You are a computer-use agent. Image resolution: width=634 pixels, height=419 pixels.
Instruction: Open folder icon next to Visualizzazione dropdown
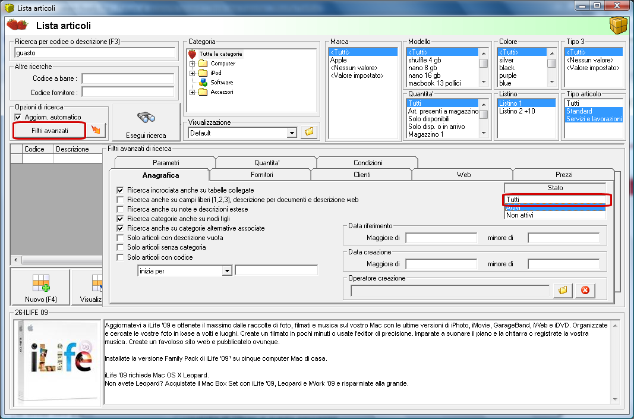point(310,133)
